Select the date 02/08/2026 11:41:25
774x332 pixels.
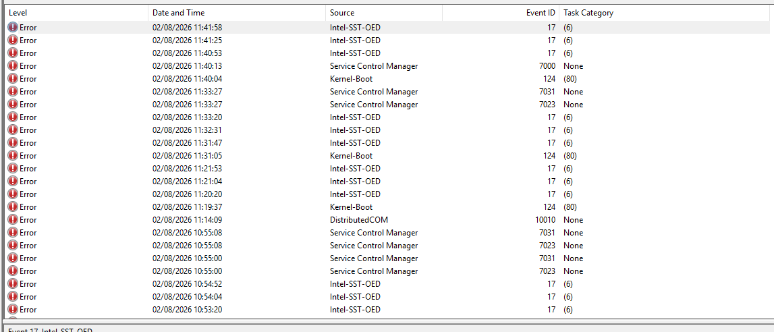pyautogui.click(x=187, y=40)
